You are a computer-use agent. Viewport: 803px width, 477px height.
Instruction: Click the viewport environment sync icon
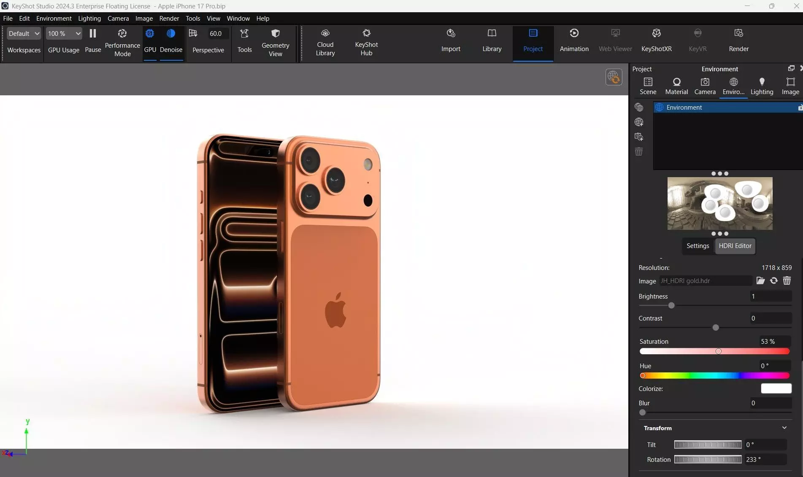point(614,77)
